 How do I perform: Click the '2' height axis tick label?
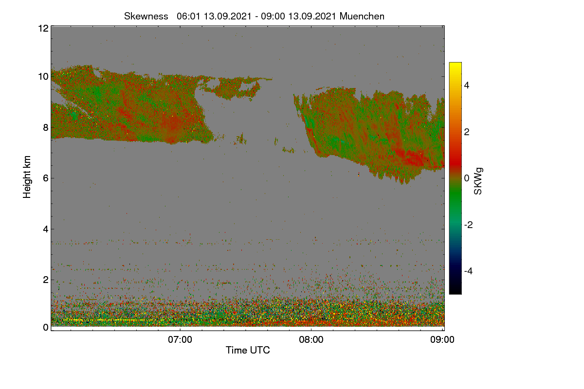(46, 279)
